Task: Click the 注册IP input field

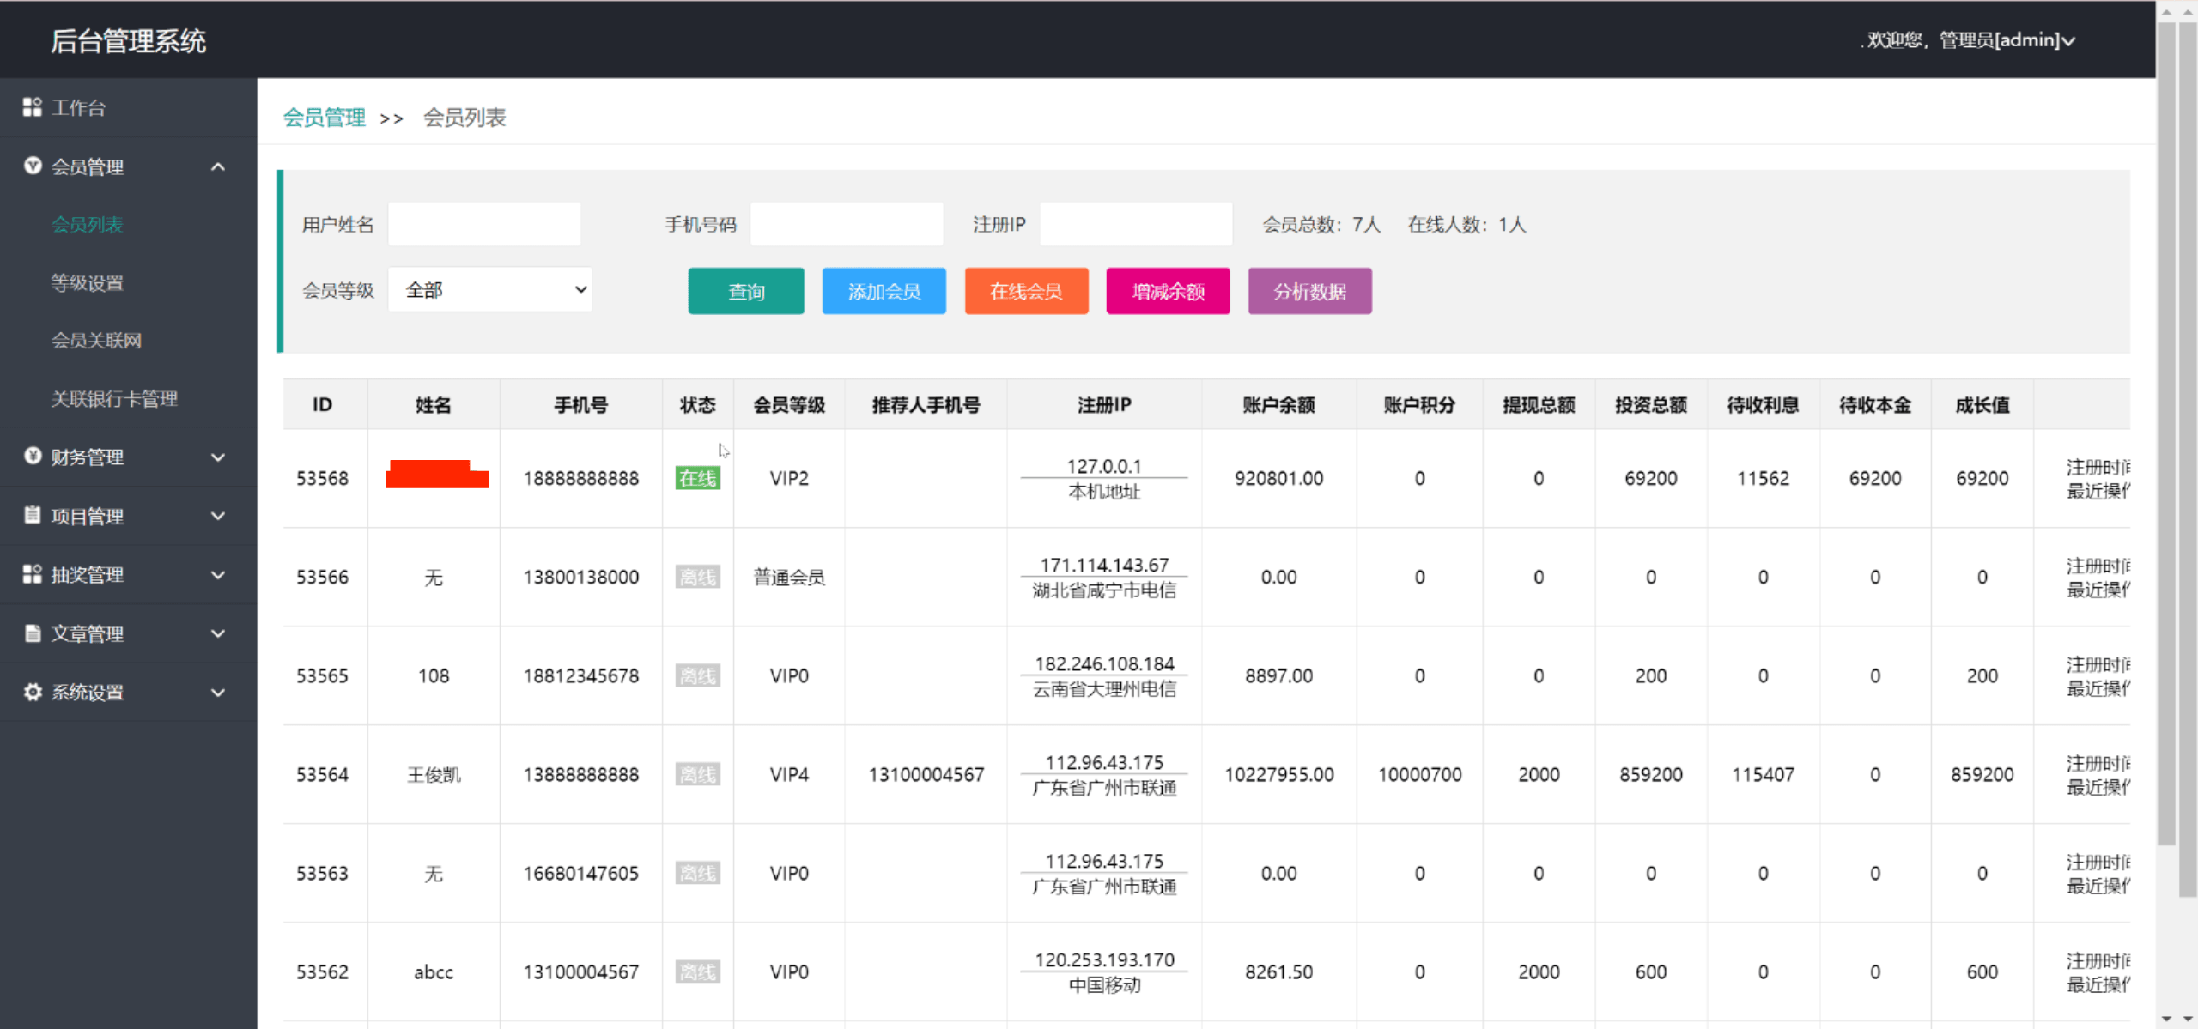Action: 1135,224
